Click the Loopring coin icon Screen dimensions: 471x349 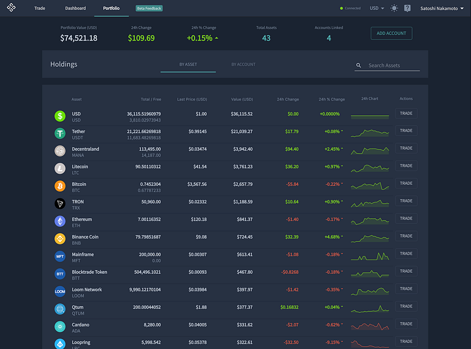pos(60,344)
